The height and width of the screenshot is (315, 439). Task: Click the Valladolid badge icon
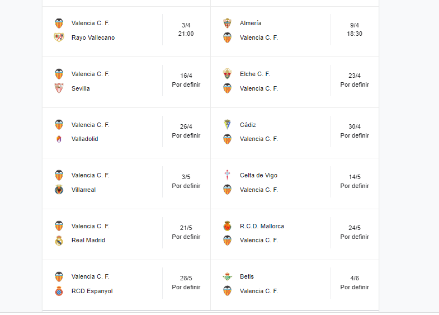pyautogui.click(x=59, y=139)
